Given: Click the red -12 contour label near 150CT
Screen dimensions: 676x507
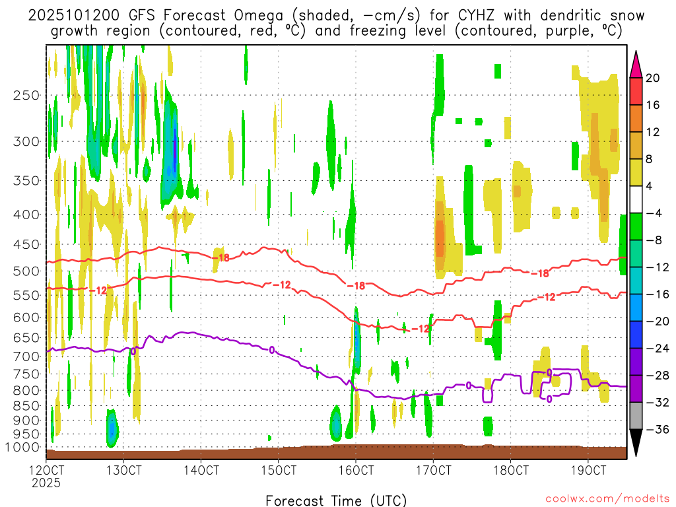Looking at the screenshot, I should click(x=282, y=285).
